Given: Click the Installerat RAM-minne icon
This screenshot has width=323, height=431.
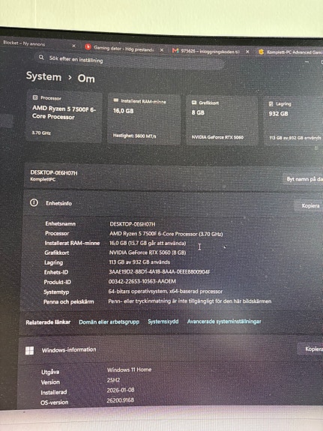Looking at the screenshot, I should pos(116,100).
